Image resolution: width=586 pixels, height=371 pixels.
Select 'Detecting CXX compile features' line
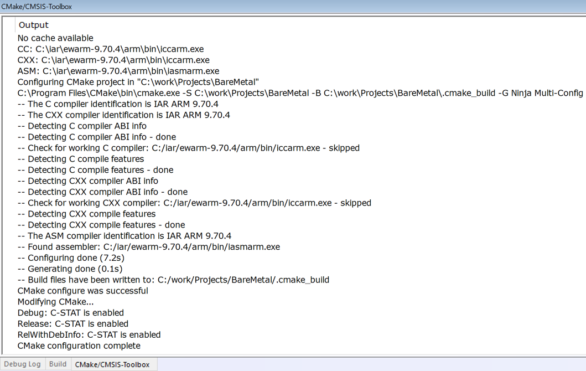pyautogui.click(x=87, y=214)
